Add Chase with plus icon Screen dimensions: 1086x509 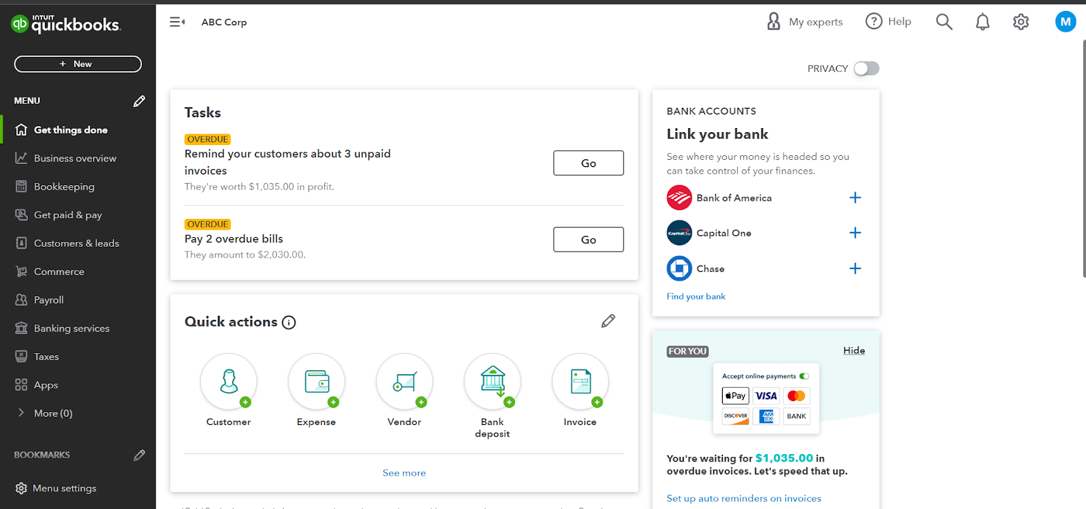pos(855,268)
